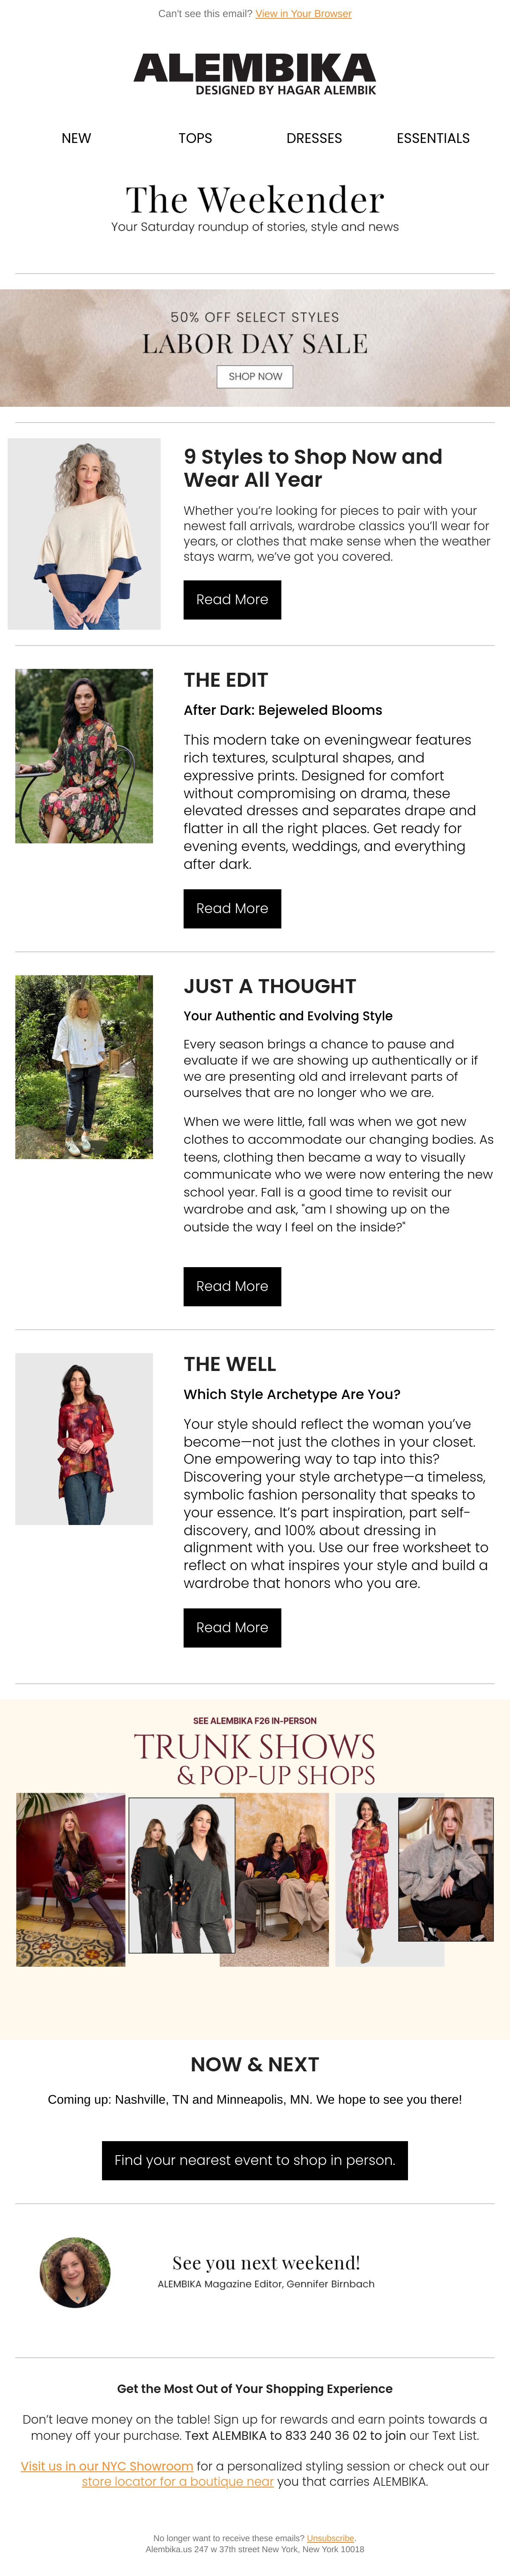Click the red printed tunic photo
Viewport: 510px width, 2576px height.
(84, 1439)
